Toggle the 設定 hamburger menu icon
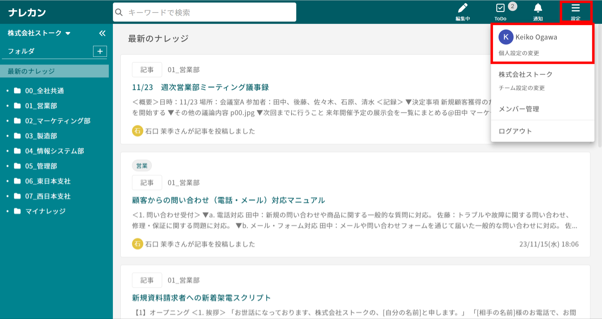The width and height of the screenshot is (602, 319). [575, 8]
